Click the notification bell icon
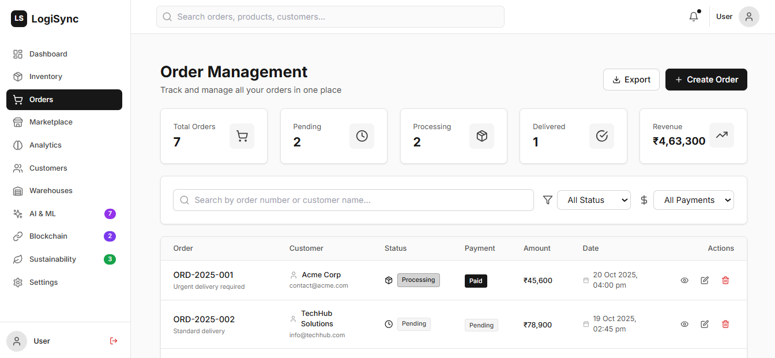Image resolution: width=775 pixels, height=358 pixels. tap(694, 17)
